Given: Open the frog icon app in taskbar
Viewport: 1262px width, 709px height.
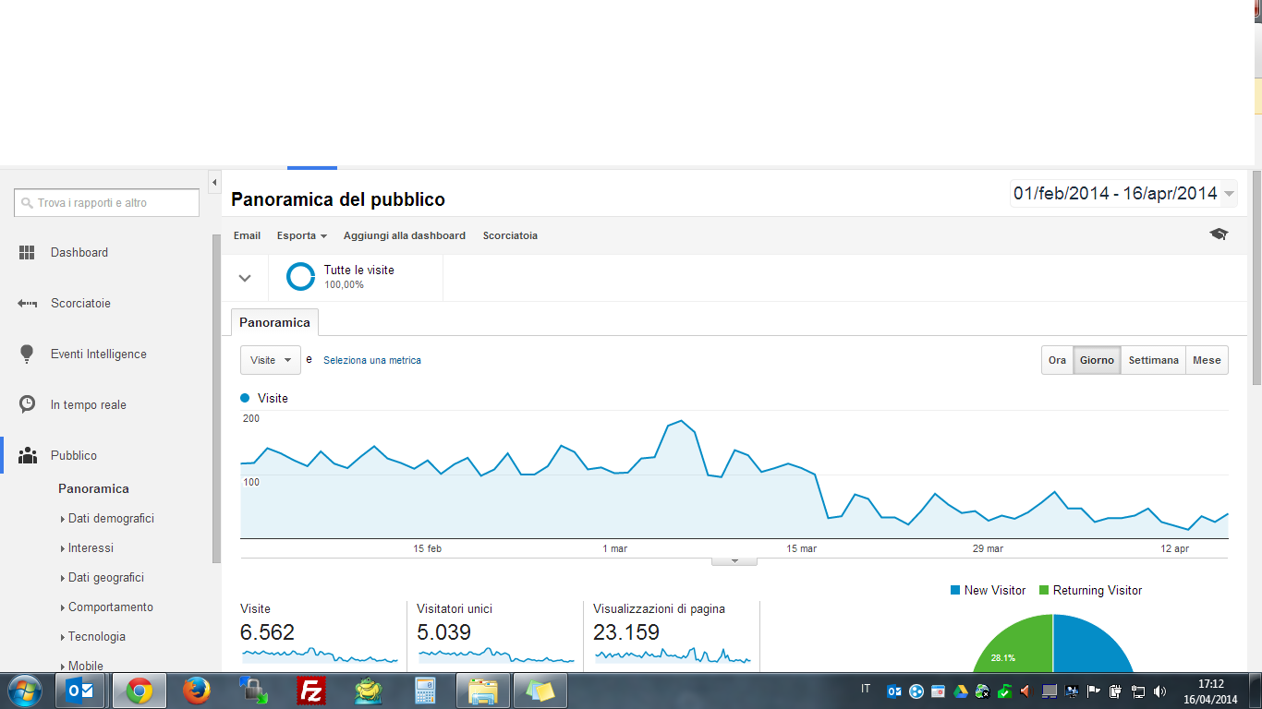Looking at the screenshot, I should 369,691.
